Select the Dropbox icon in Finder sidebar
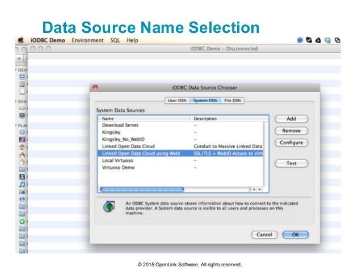This screenshot has width=362, height=272. [22, 132]
